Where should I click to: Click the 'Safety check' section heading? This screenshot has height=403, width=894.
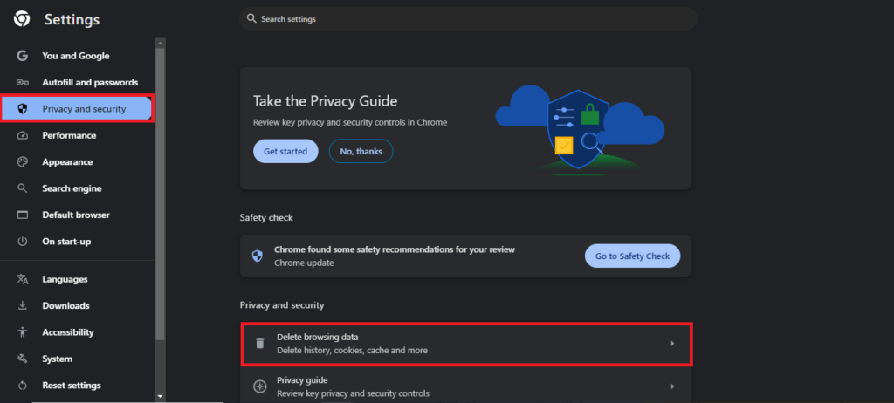tap(266, 218)
